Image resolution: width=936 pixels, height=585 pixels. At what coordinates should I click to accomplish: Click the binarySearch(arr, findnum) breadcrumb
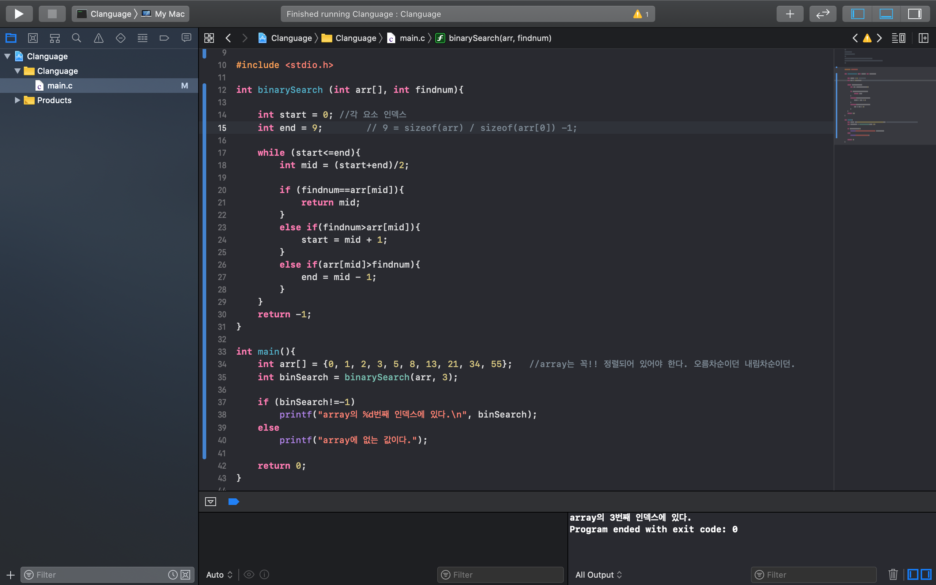point(500,38)
